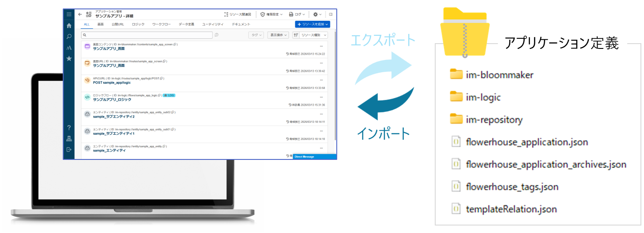Click the リソースを追加 button

(x=313, y=24)
